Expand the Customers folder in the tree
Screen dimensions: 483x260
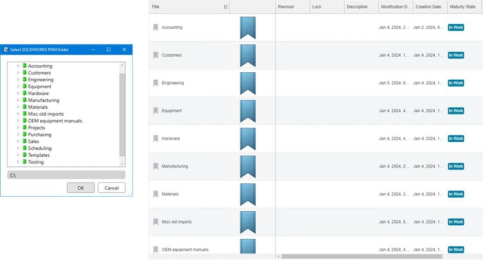[18, 73]
